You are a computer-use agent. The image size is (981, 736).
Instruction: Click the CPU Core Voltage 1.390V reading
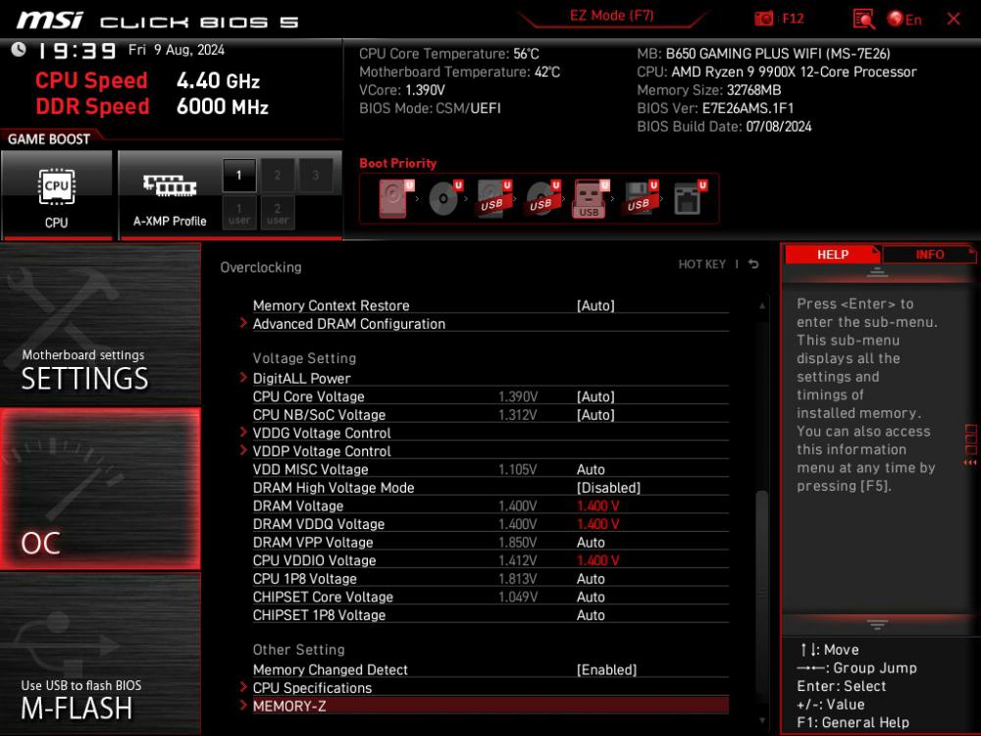[x=518, y=396]
